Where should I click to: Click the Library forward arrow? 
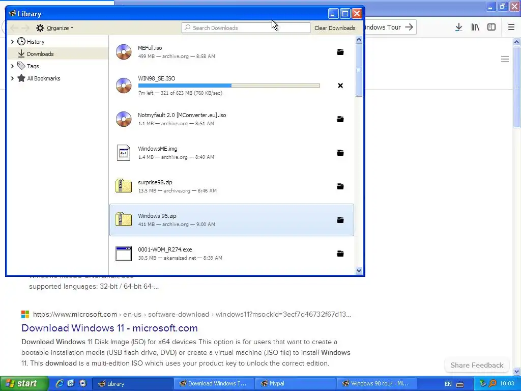coord(25,28)
